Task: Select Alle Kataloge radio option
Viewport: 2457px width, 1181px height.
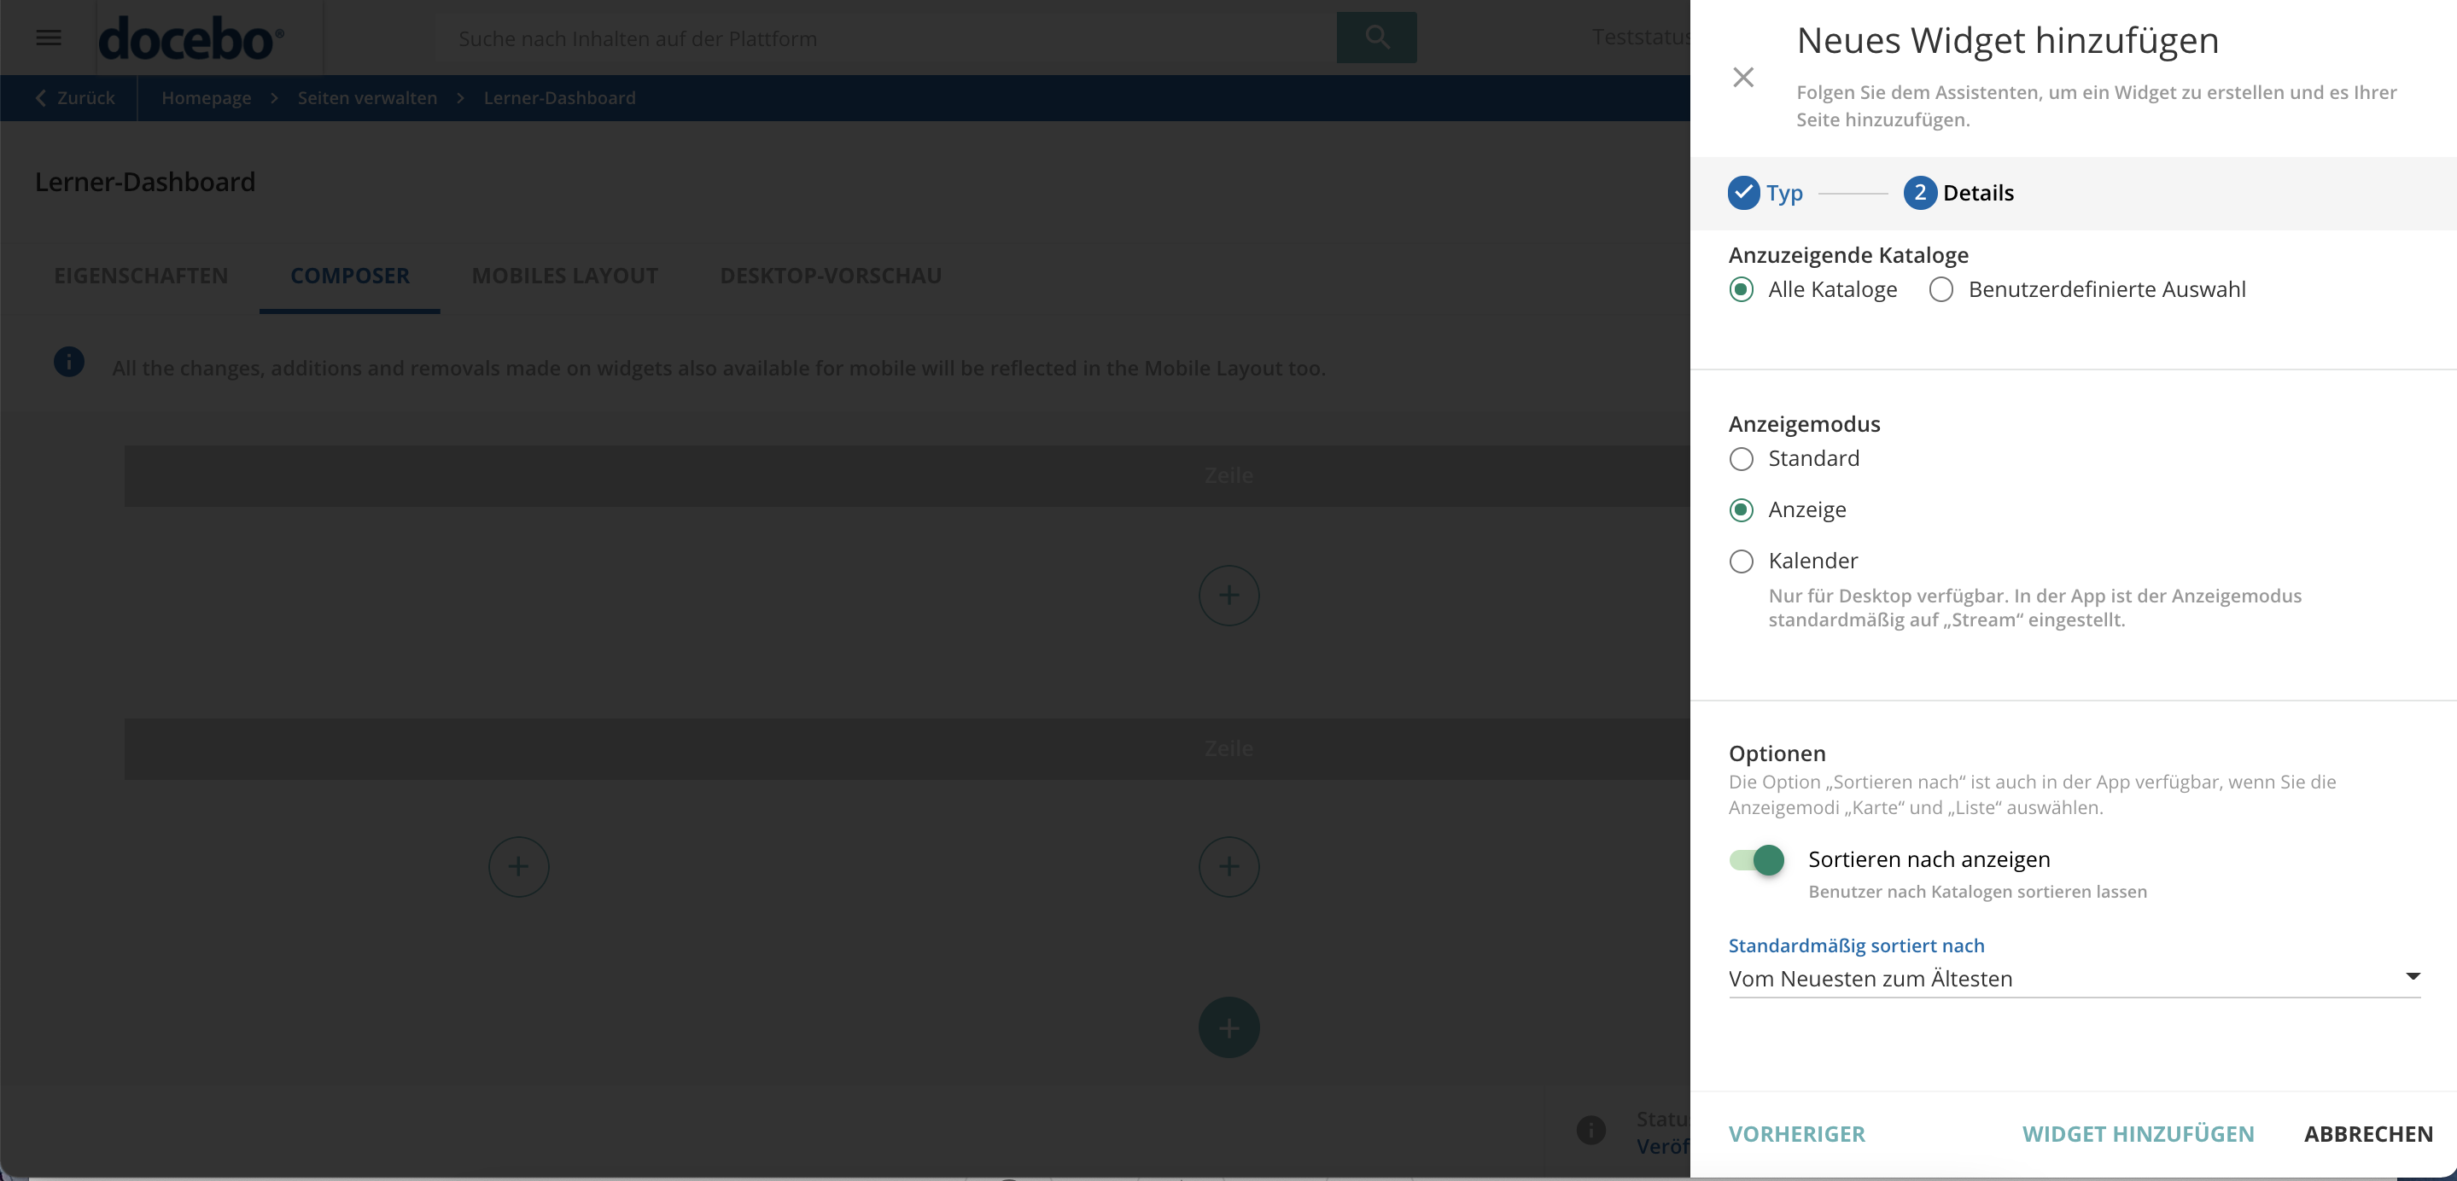Action: pos(1741,290)
